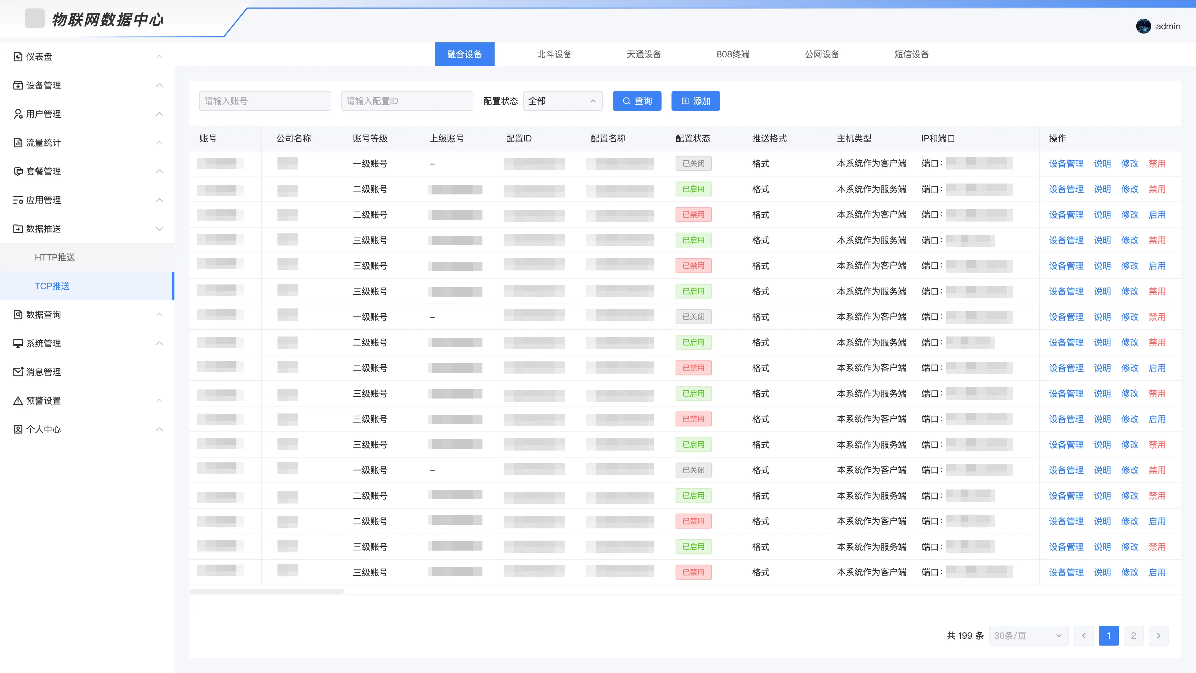Select page 1 in pagination
Viewport: 1196px width, 673px height.
click(1109, 635)
